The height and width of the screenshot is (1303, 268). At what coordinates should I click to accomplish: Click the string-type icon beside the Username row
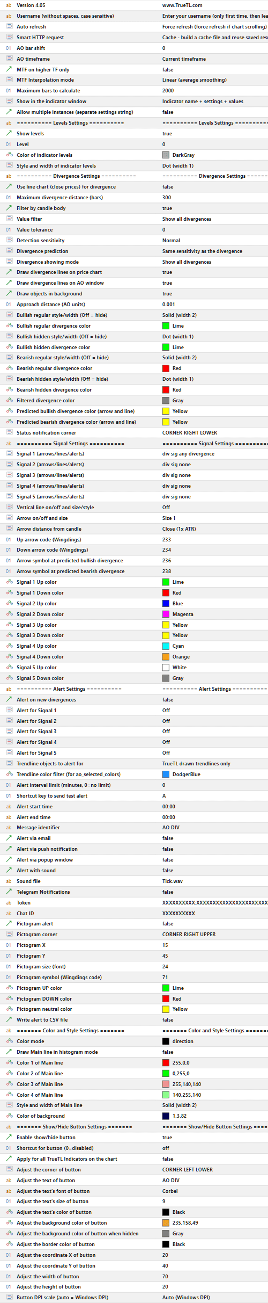(x=9, y=16)
